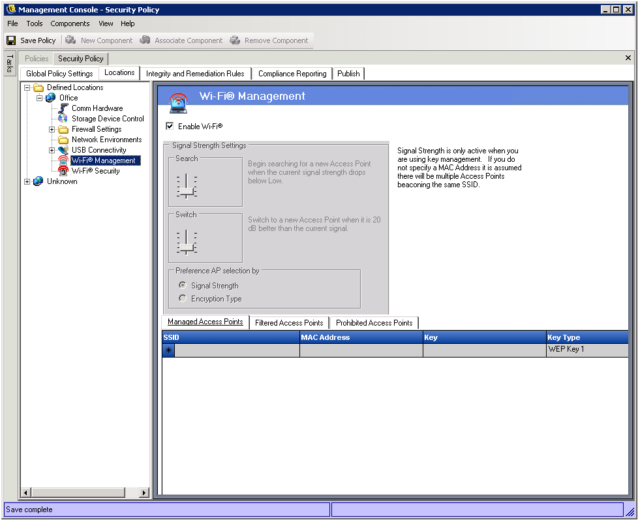
Task: Open the Components menu
Action: pos(70,23)
